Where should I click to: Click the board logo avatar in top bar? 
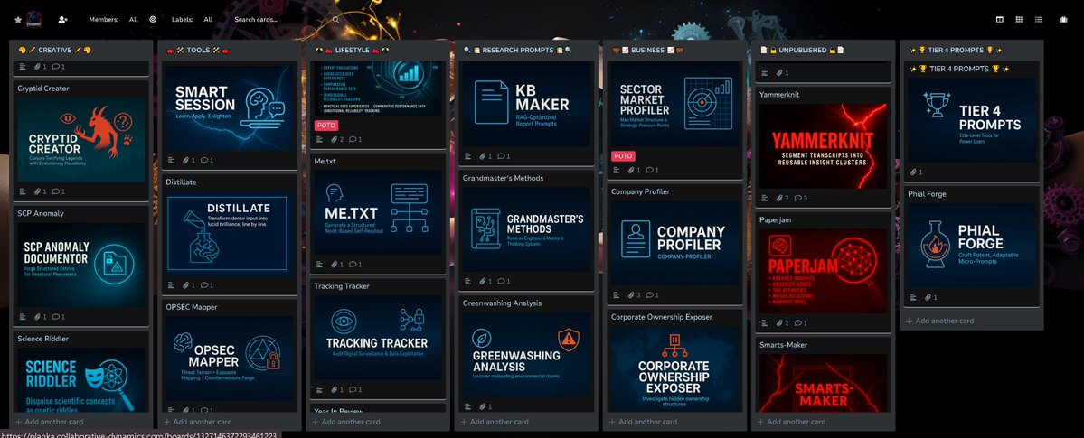point(33,19)
